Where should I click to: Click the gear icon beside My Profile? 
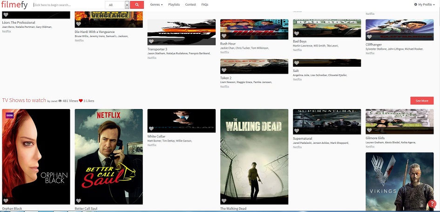pyautogui.click(x=416, y=5)
